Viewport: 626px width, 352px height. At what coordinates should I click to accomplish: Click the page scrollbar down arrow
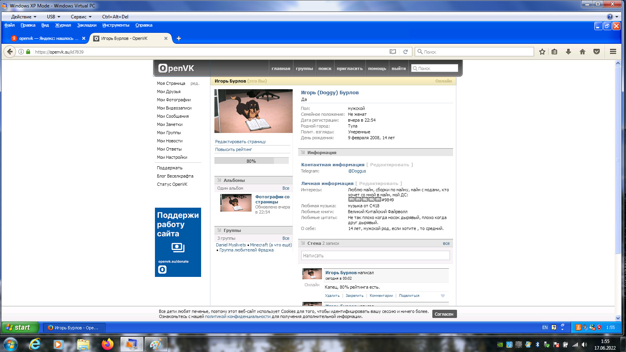tap(618, 318)
